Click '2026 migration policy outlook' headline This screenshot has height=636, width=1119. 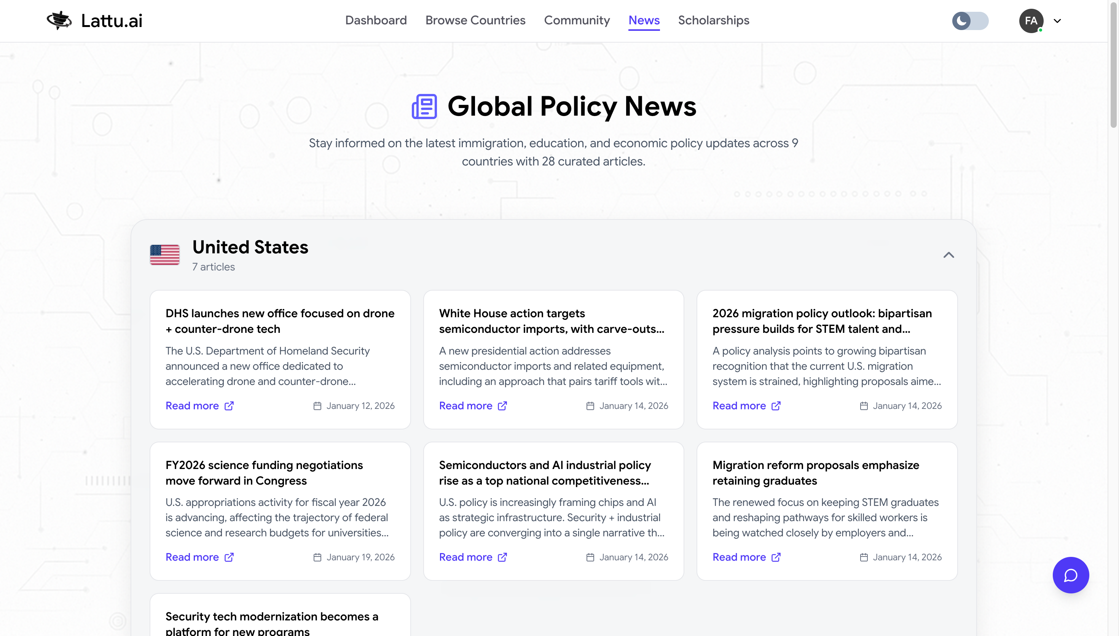pyautogui.click(x=822, y=321)
